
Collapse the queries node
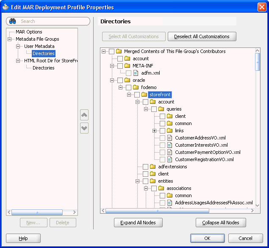pyautogui.click(x=146, y=109)
